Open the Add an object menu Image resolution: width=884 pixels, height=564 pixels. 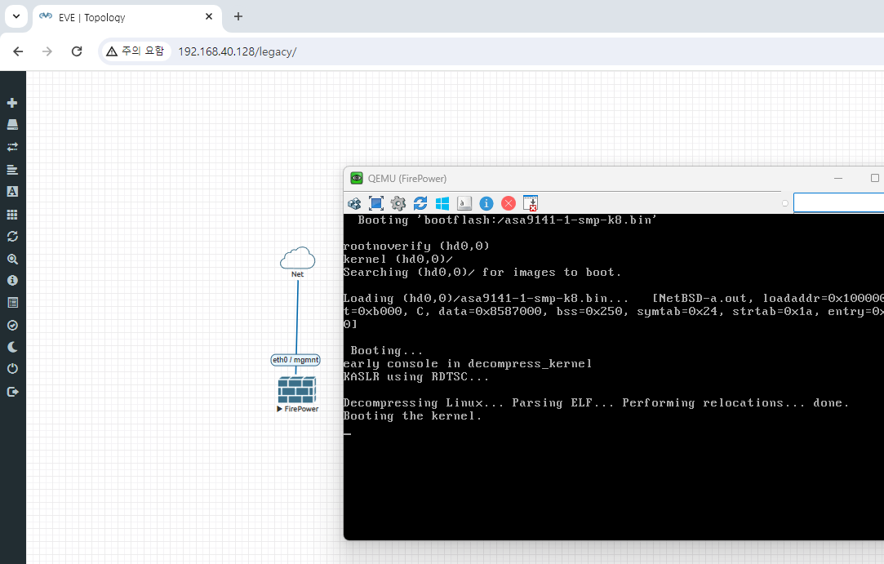tap(12, 103)
